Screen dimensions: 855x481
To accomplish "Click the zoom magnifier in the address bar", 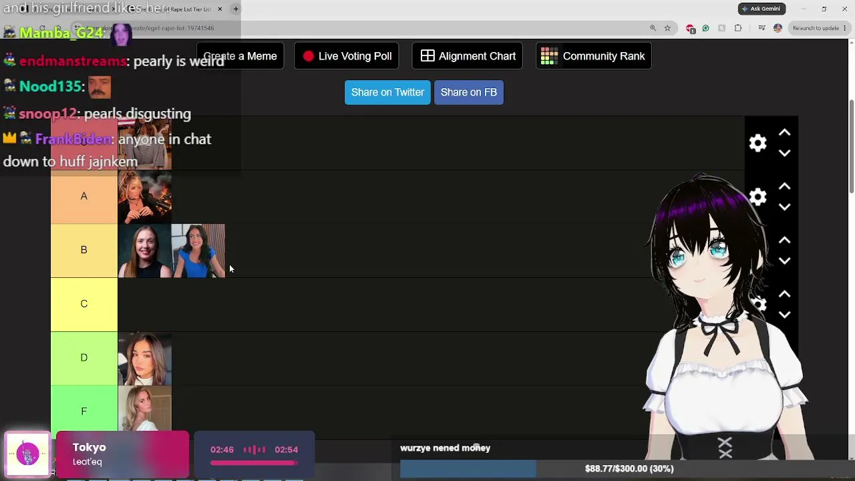I will coord(653,28).
